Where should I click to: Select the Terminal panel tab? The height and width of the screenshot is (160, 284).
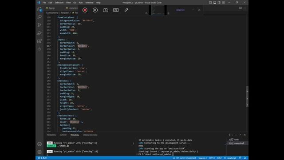pyautogui.click(x=75, y=135)
